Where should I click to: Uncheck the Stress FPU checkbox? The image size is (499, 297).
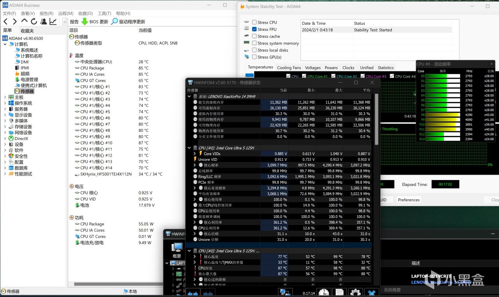click(254, 29)
